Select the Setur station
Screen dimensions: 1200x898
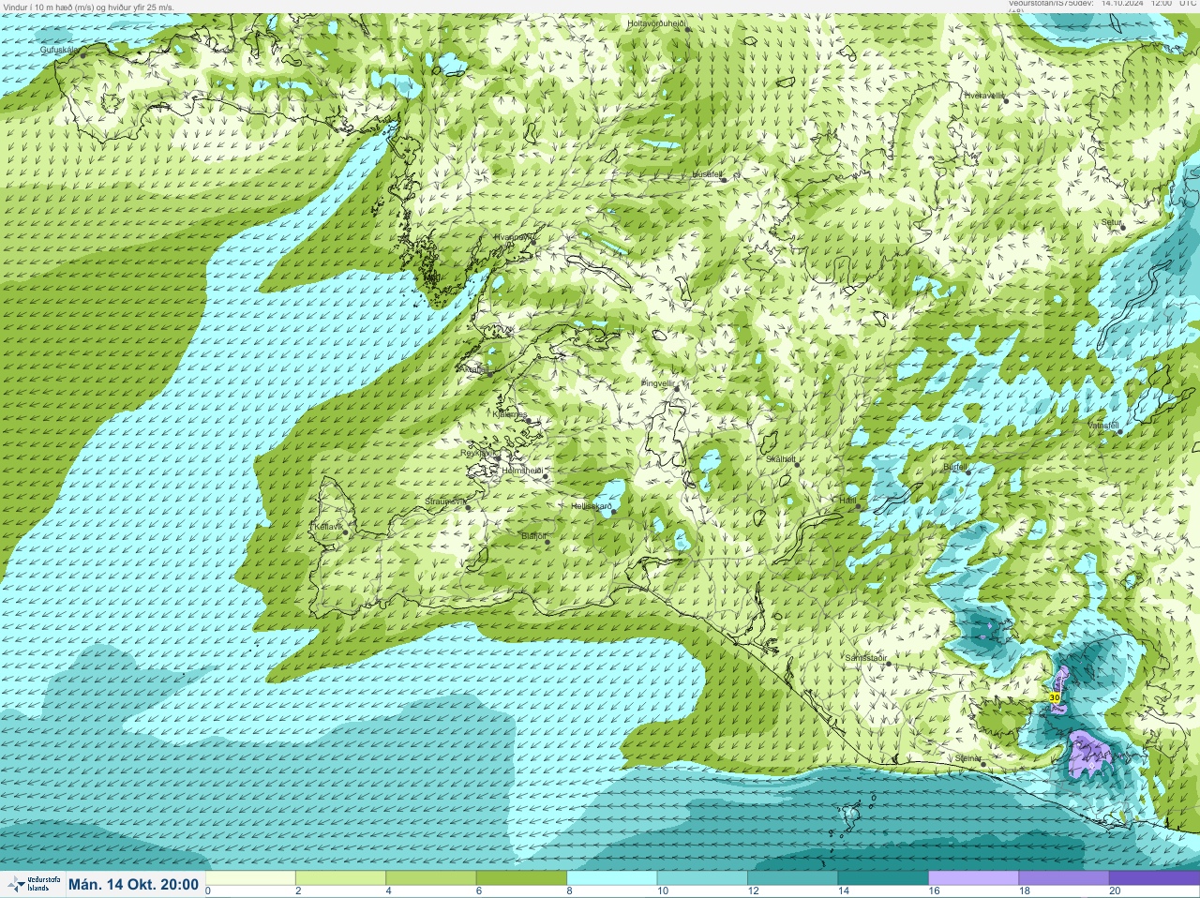pyautogui.click(x=1123, y=227)
